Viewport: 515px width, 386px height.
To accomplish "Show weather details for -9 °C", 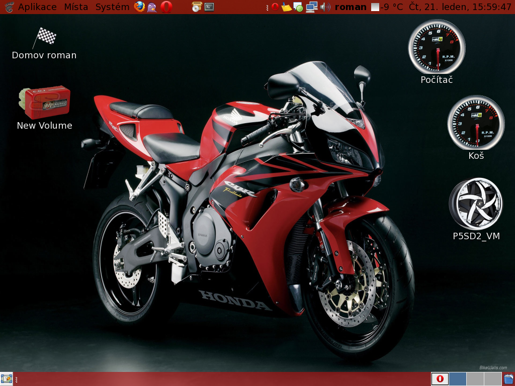I will coord(387,7).
